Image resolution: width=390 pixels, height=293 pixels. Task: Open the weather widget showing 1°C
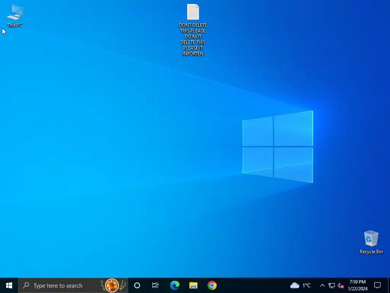(x=300, y=285)
